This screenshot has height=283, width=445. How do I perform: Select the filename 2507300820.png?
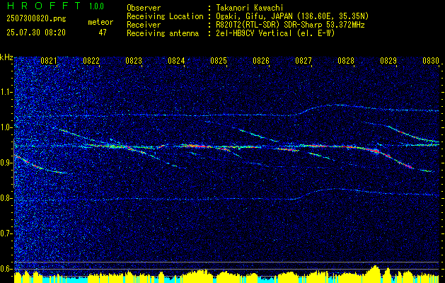(36, 19)
